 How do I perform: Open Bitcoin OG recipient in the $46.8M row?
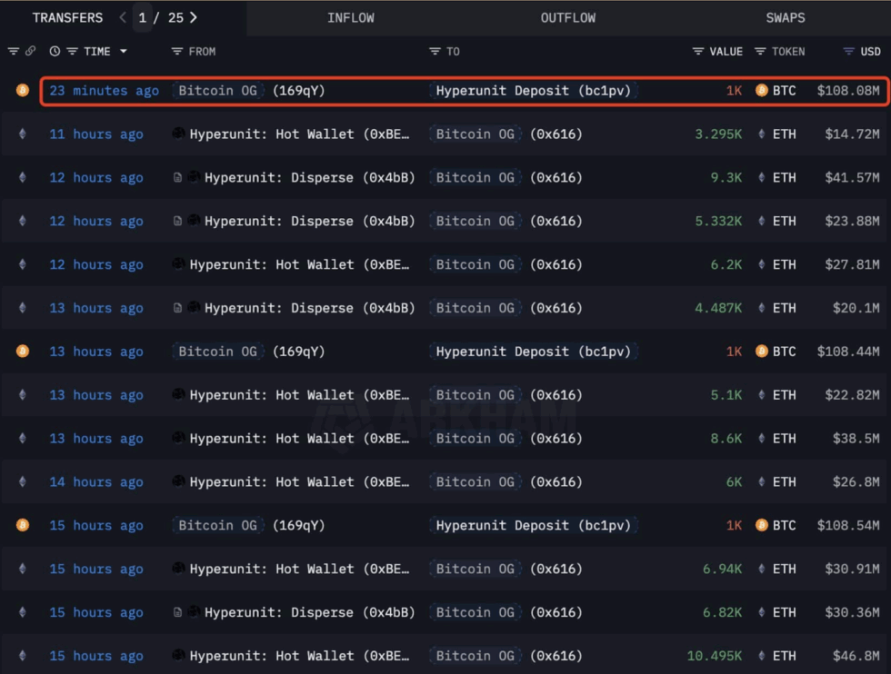tap(475, 655)
